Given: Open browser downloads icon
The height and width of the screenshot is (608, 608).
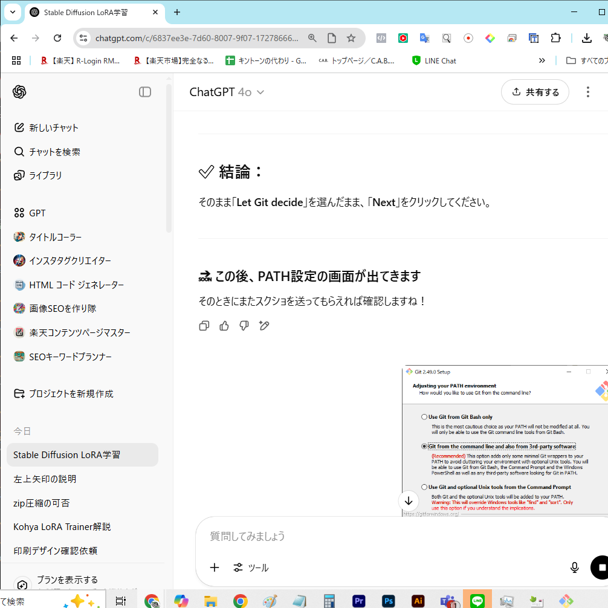Looking at the screenshot, I should 586,38.
